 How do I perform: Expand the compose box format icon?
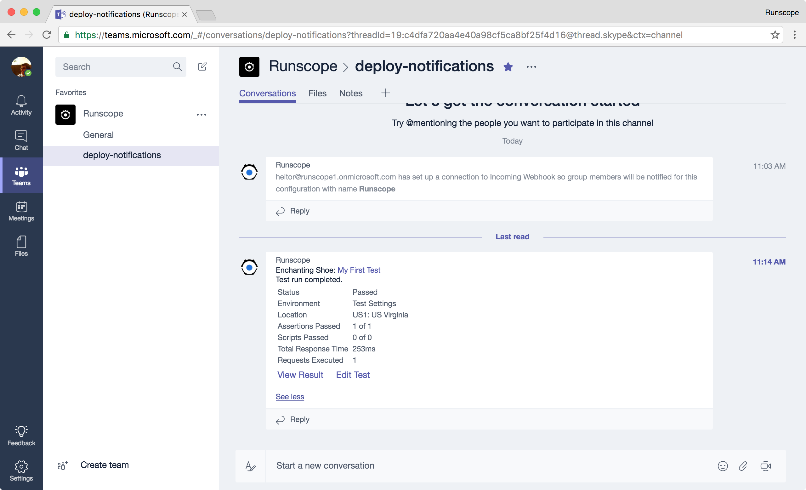point(250,466)
